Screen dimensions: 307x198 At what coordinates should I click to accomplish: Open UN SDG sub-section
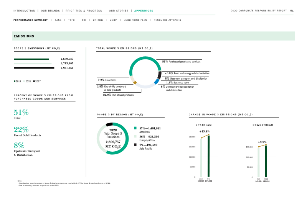coord(98,20)
